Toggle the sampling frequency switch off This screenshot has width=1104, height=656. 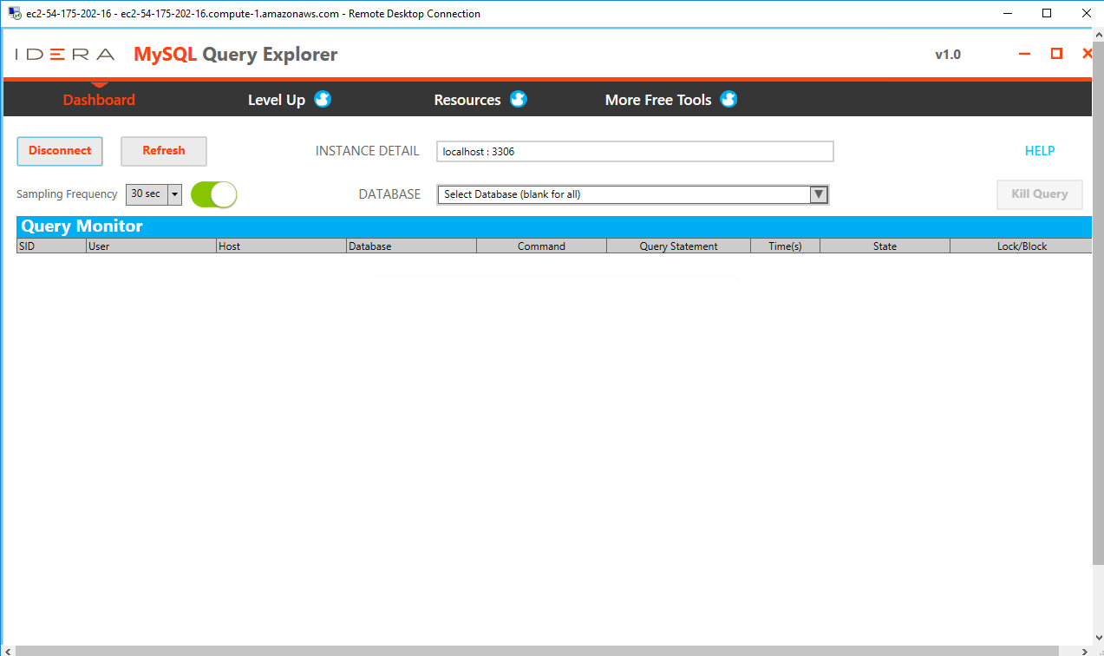point(213,194)
